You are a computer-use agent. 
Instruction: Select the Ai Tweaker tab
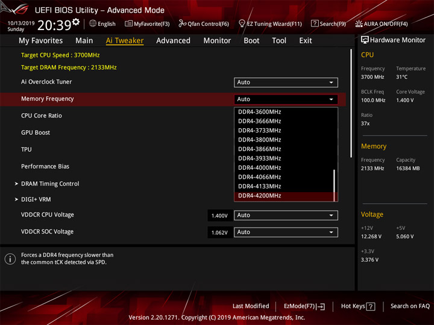tap(125, 41)
